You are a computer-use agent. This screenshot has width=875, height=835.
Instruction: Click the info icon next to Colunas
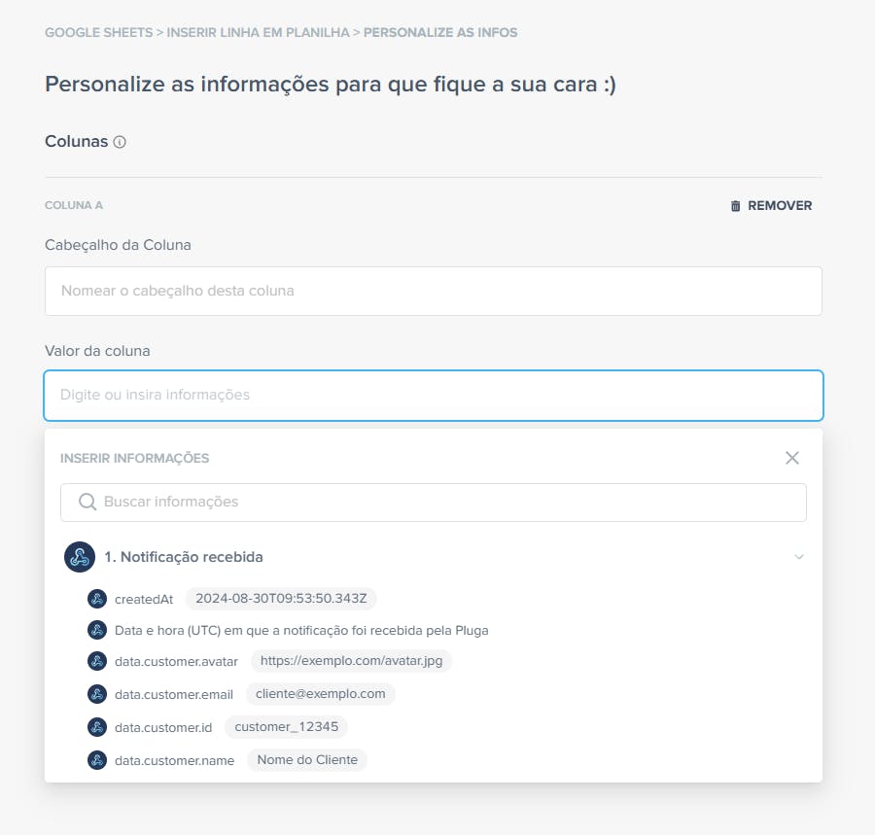[x=120, y=142]
